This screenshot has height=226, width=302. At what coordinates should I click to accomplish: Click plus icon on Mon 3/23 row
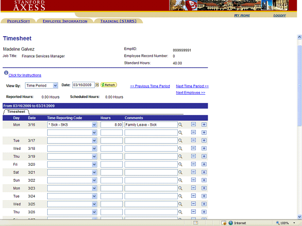pyautogui.click(x=204, y=188)
